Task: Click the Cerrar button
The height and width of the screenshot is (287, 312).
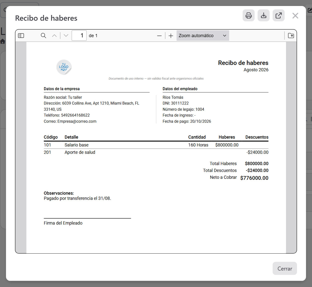Action: [285, 269]
